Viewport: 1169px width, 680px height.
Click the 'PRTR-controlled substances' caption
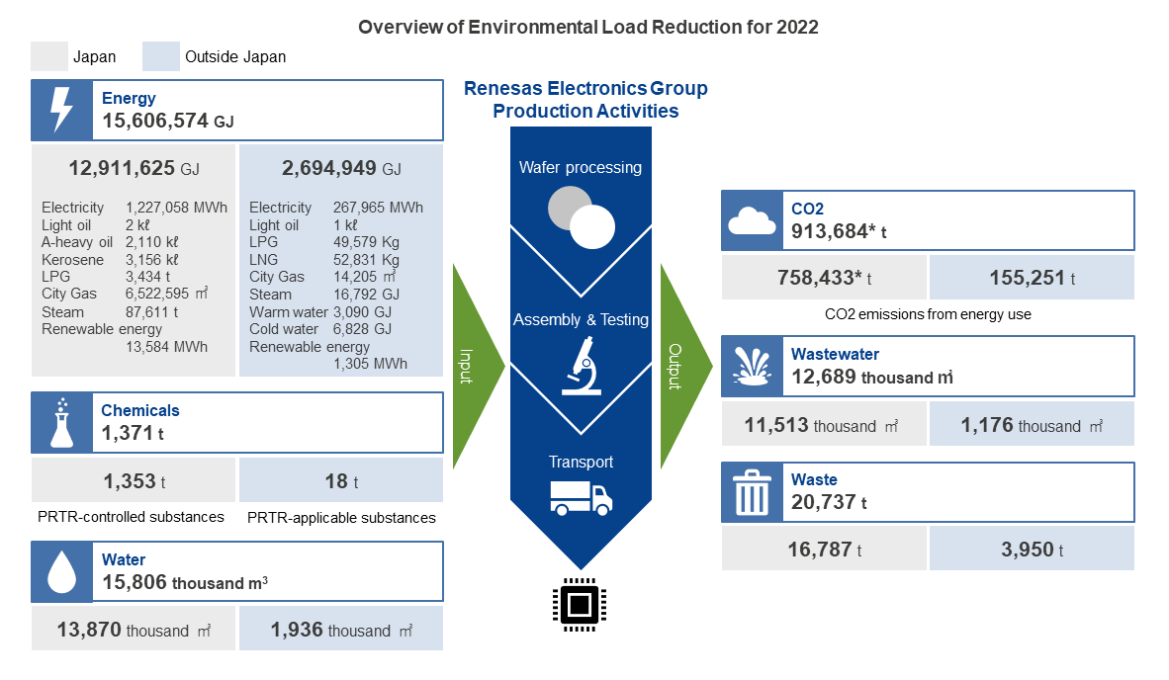click(131, 517)
